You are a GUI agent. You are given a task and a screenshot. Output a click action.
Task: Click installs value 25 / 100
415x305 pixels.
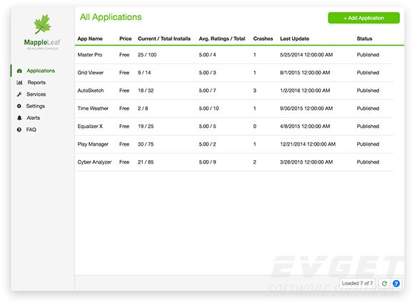[x=147, y=55]
